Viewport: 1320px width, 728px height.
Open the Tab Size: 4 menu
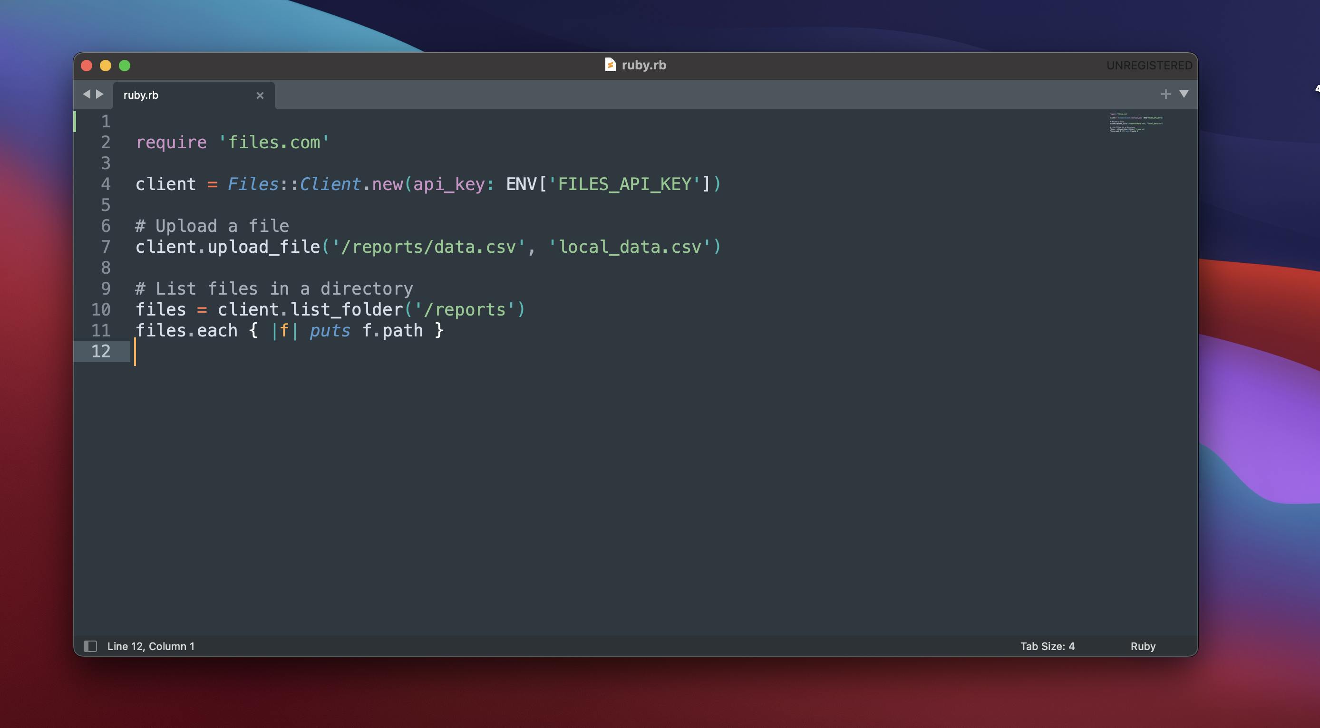coord(1047,646)
